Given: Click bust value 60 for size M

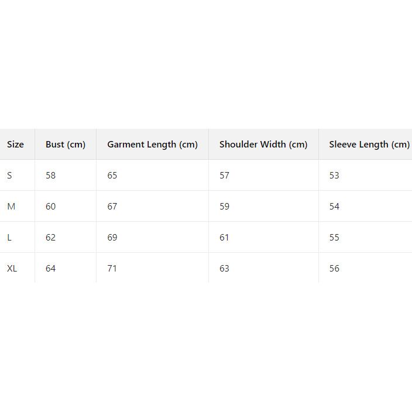Looking at the screenshot, I should pos(51,207).
